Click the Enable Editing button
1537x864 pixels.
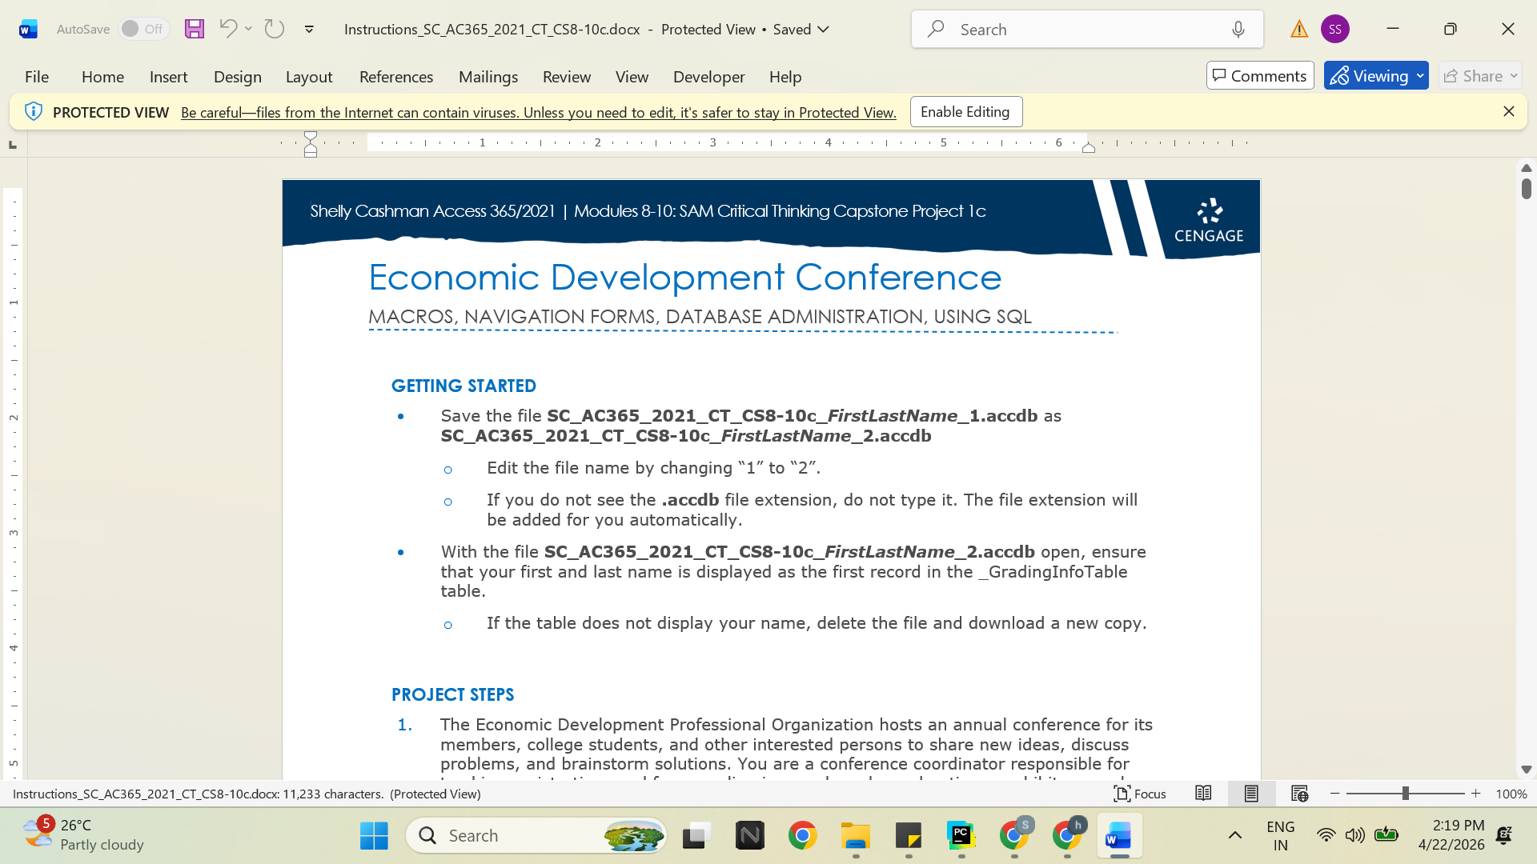pyautogui.click(x=965, y=112)
